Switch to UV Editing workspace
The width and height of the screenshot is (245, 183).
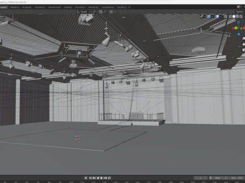coord(40,7)
